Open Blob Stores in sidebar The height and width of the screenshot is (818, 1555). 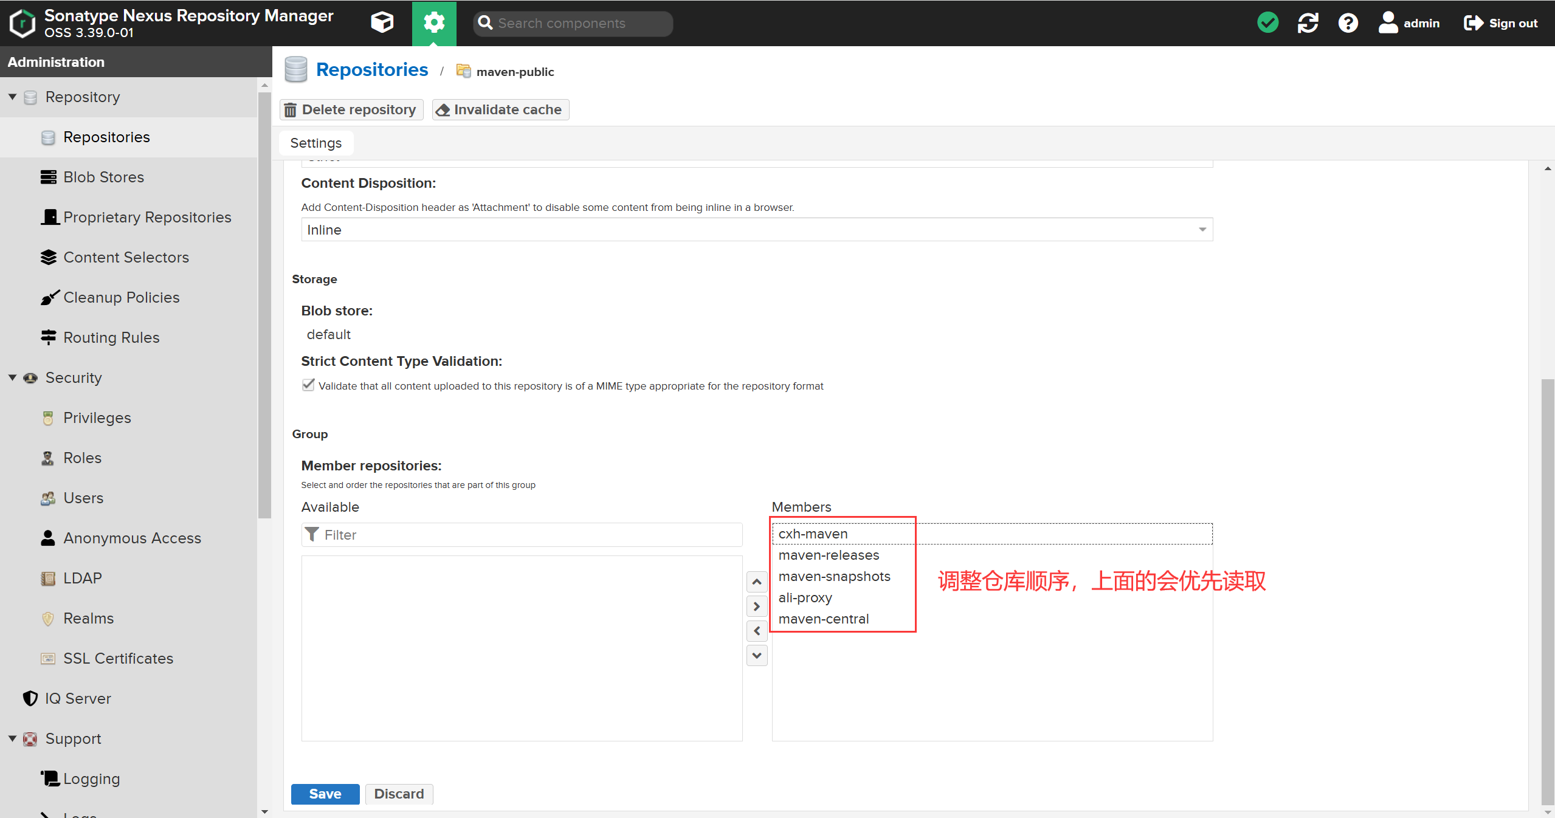[103, 177]
